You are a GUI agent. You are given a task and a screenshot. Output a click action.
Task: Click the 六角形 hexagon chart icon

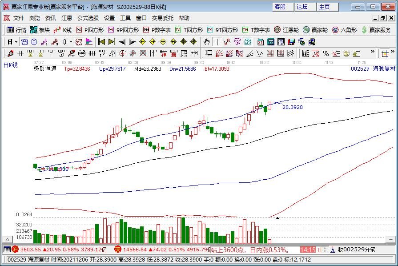point(344,30)
